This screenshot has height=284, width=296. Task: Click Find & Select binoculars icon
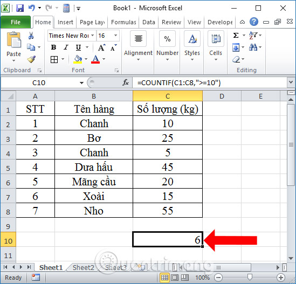253,47
